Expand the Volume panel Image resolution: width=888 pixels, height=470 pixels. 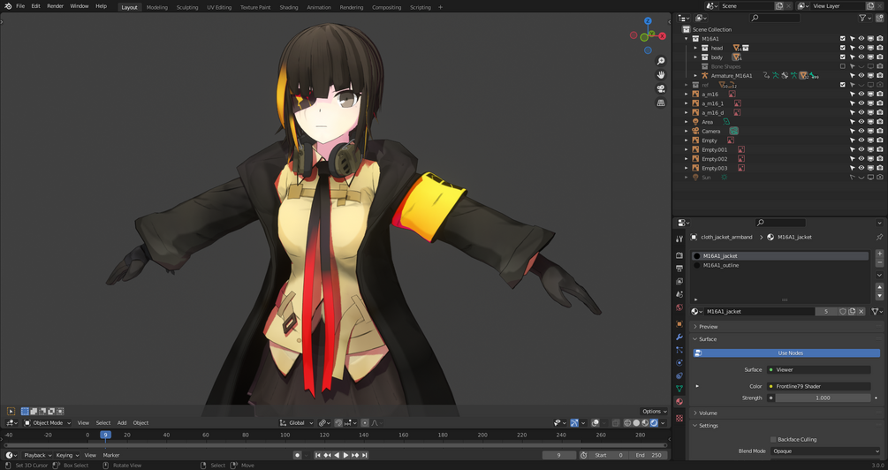coord(786,413)
